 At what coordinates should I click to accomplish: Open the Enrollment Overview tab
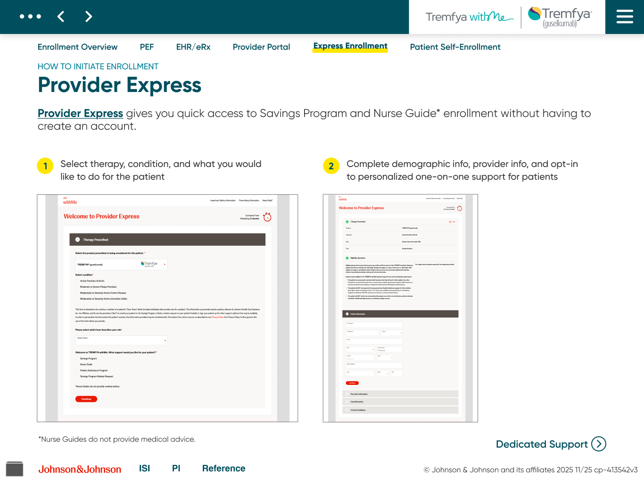pyautogui.click(x=77, y=47)
